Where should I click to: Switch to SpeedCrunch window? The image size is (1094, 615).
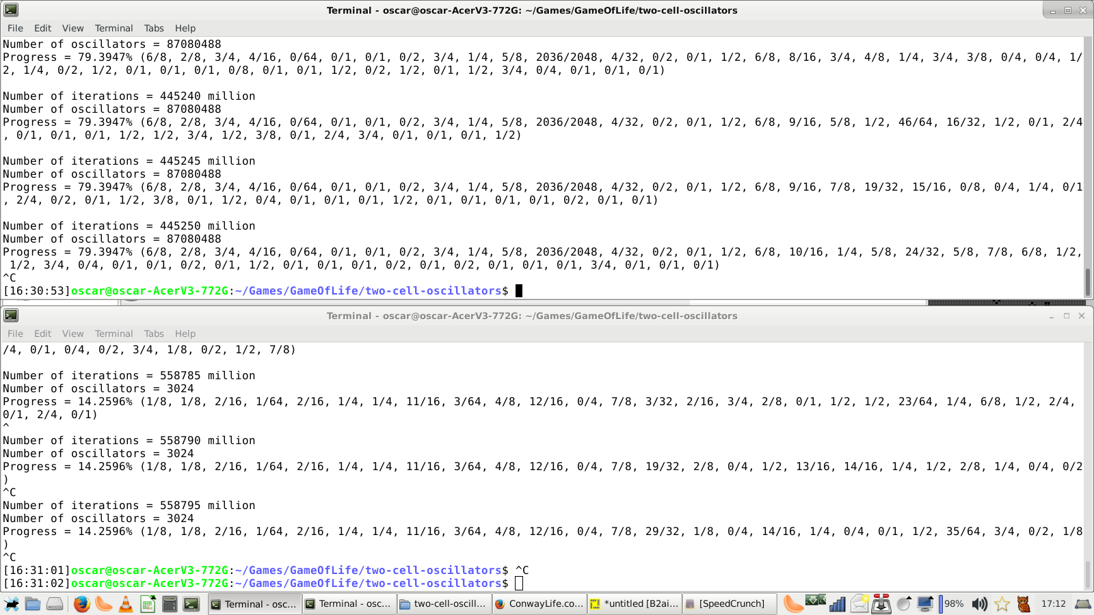pos(729,604)
